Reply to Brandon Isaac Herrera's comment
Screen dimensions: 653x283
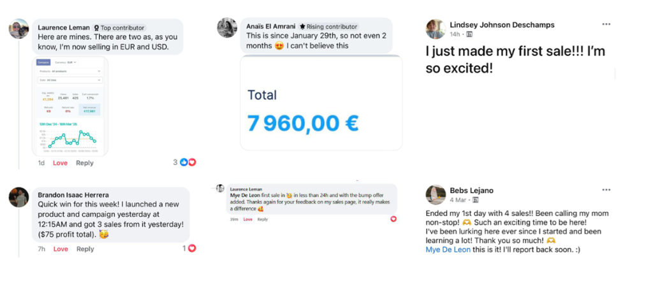point(85,249)
